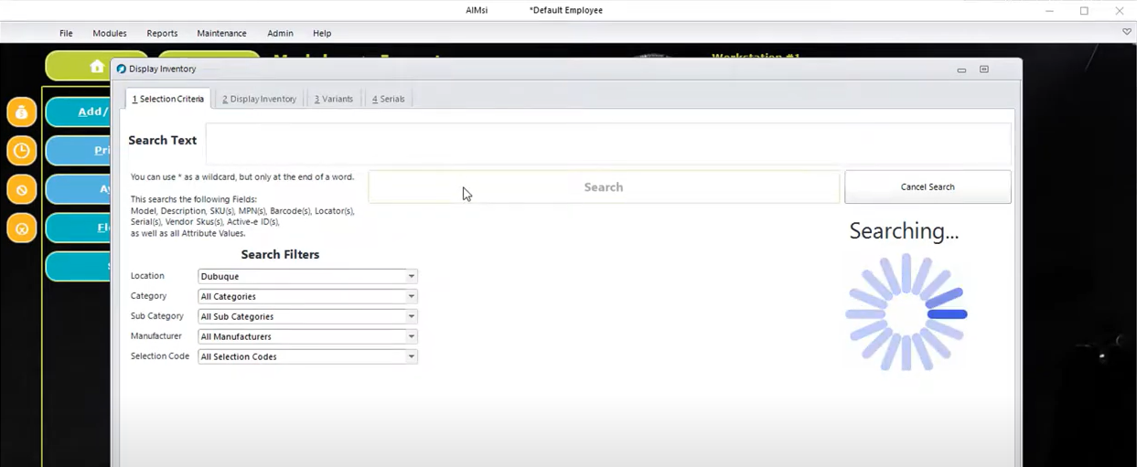Switch to the Serials tab
1137x467 pixels.
388,99
